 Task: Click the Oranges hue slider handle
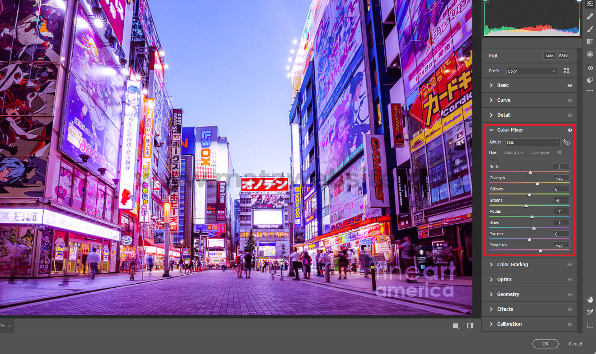pyautogui.click(x=538, y=183)
